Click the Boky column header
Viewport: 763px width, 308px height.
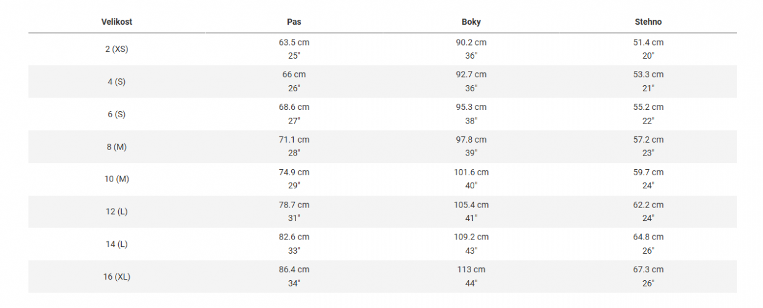click(x=471, y=22)
